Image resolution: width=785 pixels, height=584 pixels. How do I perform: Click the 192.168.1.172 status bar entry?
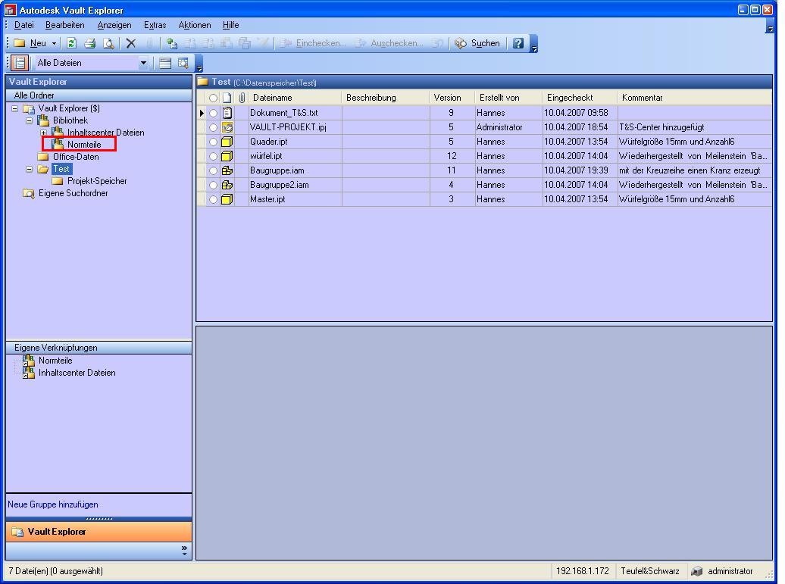582,571
